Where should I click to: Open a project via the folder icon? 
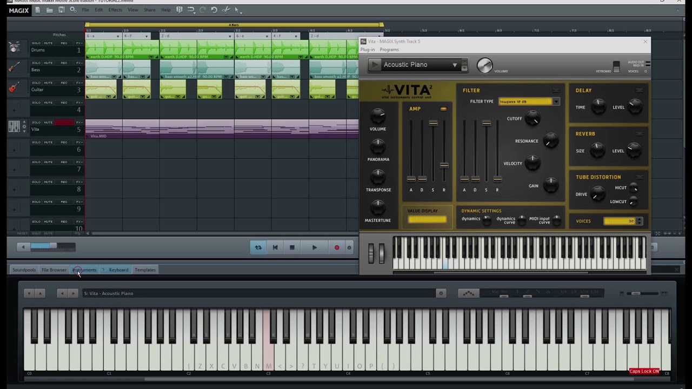[49, 10]
